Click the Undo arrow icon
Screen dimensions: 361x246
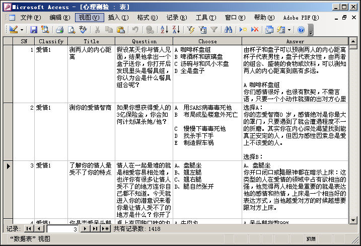point(135,30)
